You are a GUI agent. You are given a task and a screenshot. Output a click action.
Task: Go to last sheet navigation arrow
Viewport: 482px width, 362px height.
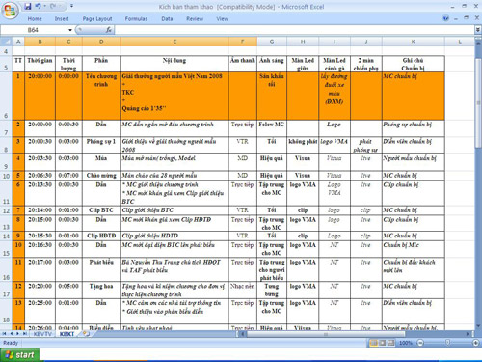[x=24, y=334]
